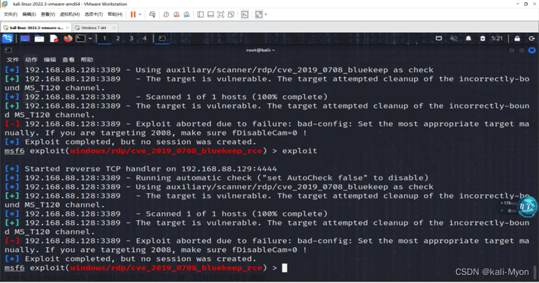The image size is (539, 283).
Task: Click the display settings tray icon
Action: pyautogui.click(x=439, y=39)
